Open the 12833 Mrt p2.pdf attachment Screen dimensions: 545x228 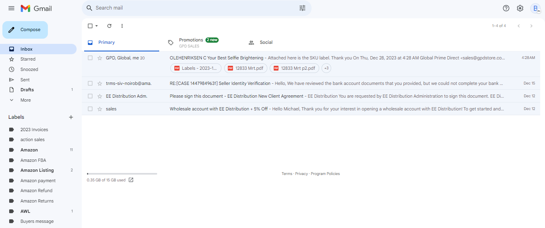click(294, 68)
